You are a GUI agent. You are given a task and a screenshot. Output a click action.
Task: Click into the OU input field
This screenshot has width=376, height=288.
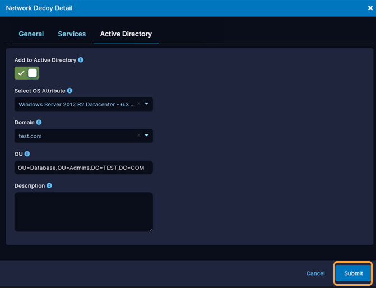(83, 168)
